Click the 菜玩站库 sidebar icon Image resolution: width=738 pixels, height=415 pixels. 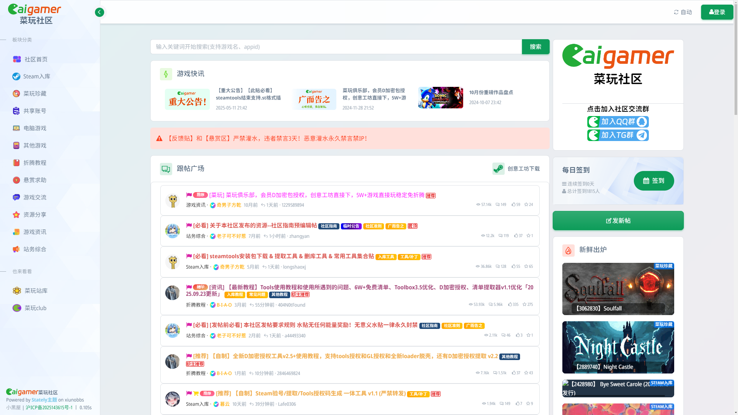pos(17,291)
